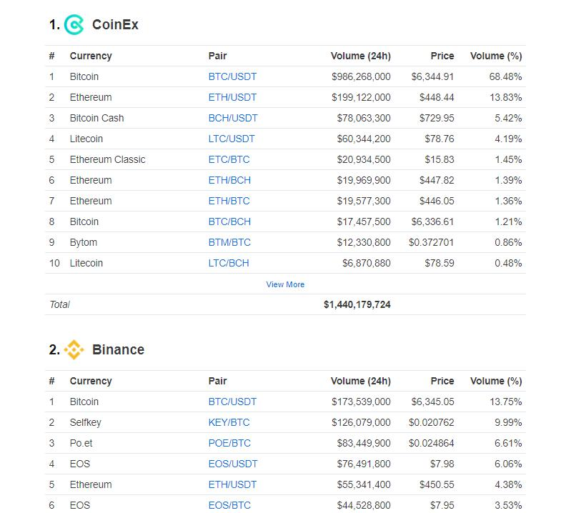Open the ETC/BTC pair link
This screenshot has height=513, width=586.
229,159
